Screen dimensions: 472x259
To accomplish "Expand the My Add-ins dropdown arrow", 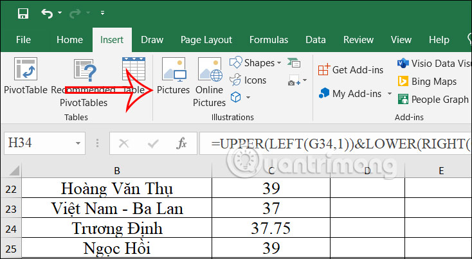I will (389, 94).
